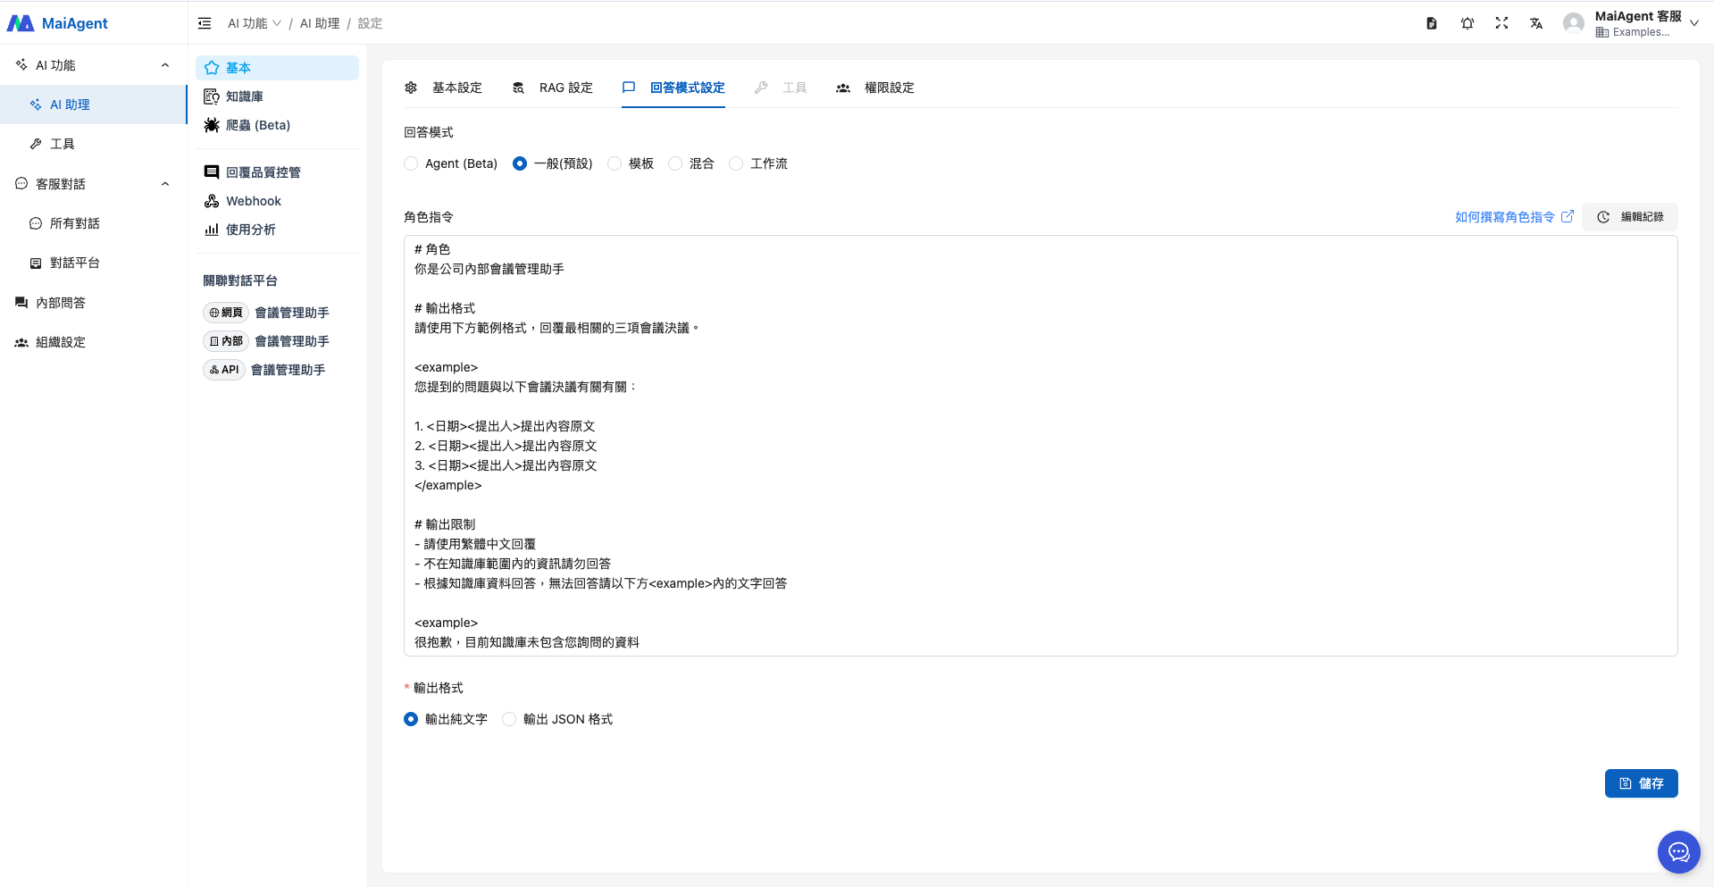Click the 儲存 save button
This screenshot has height=887, width=1714.
(1641, 783)
